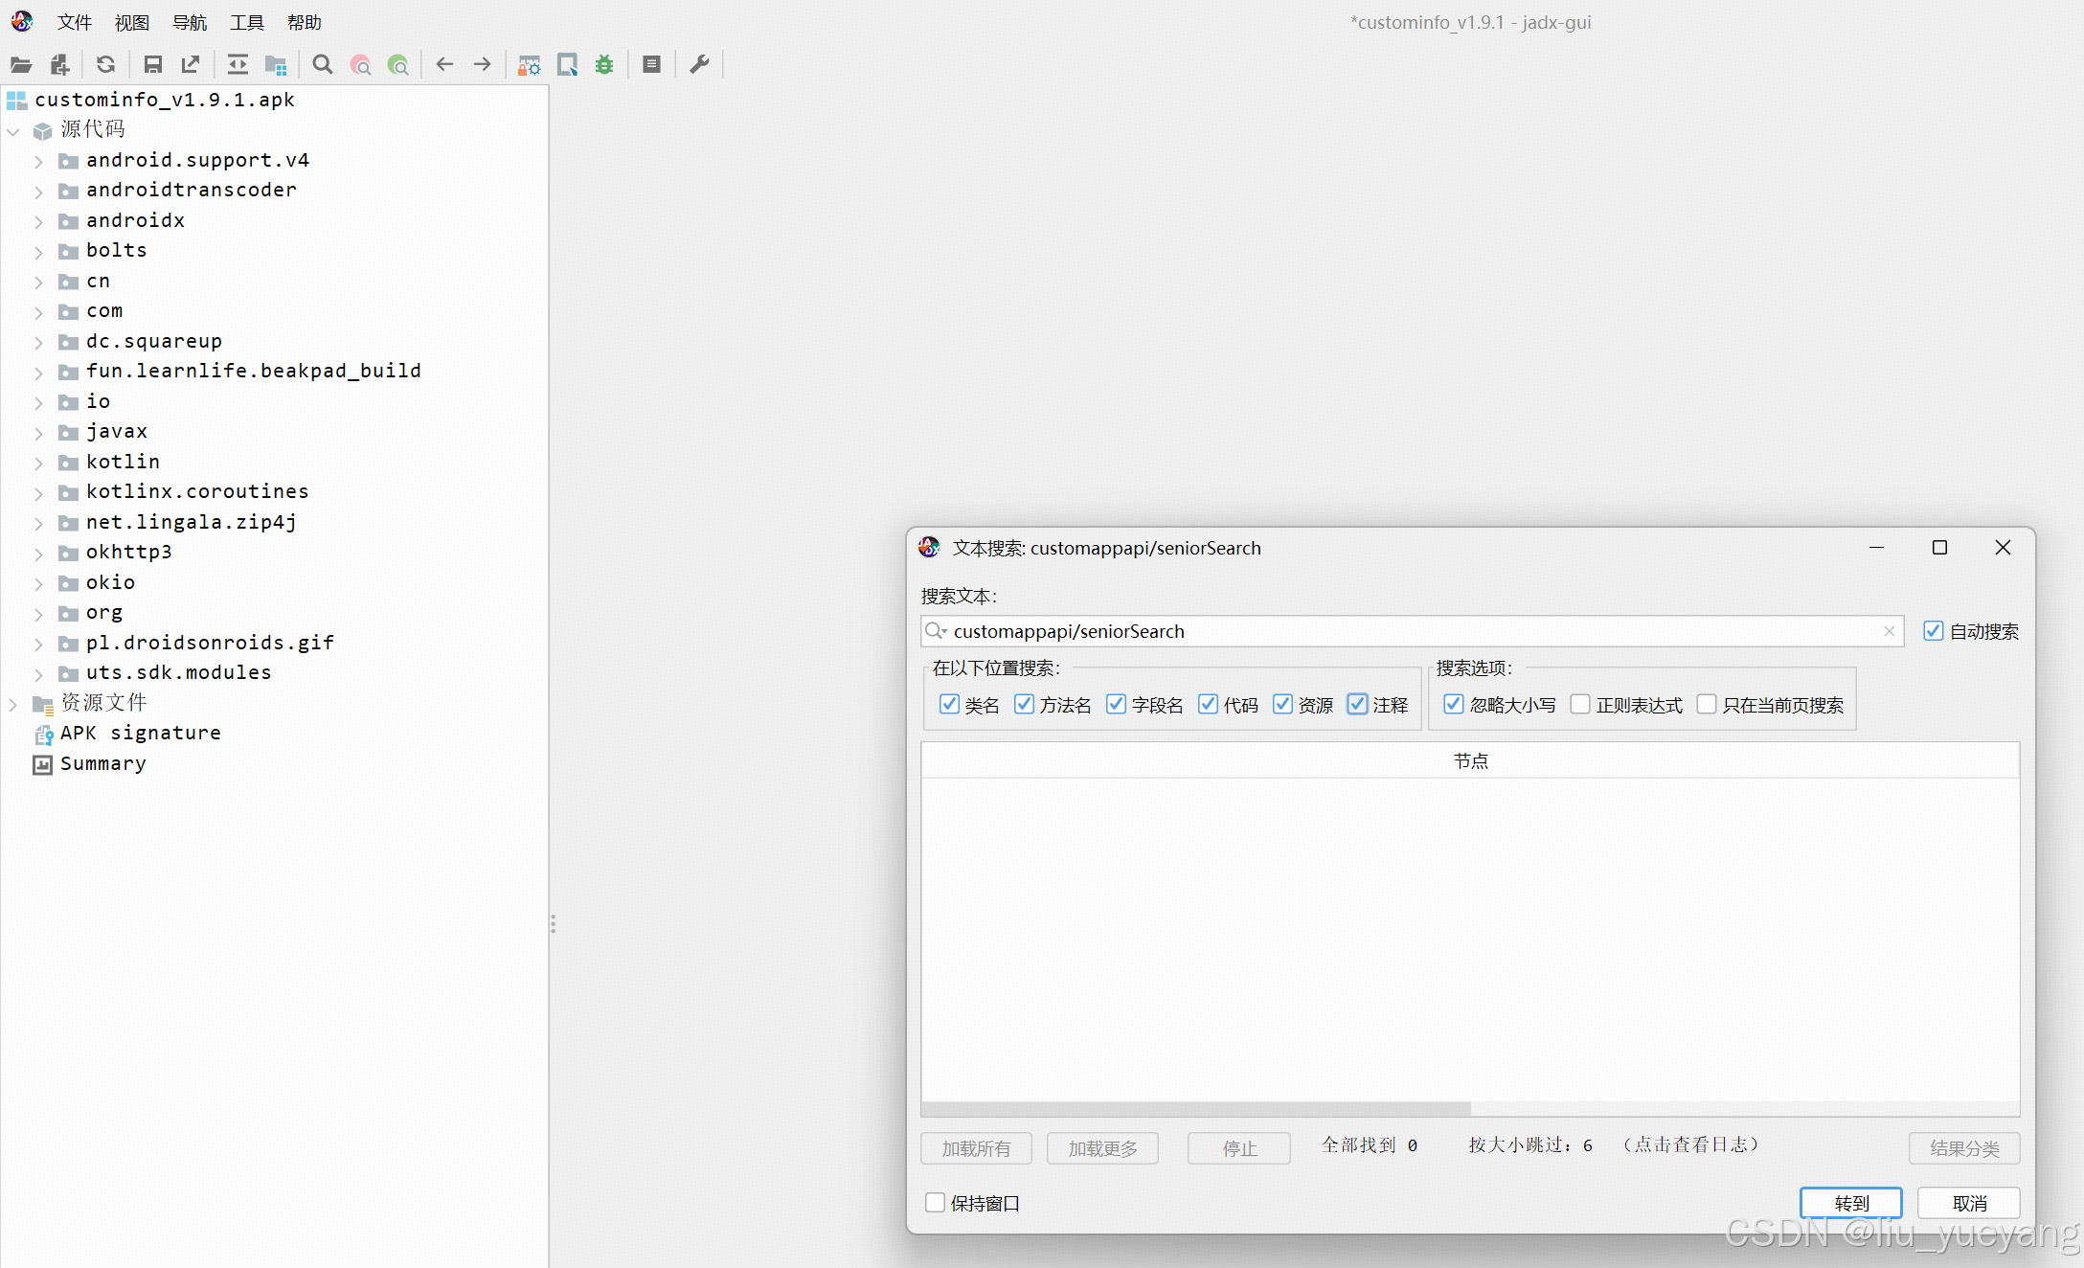The width and height of the screenshot is (2084, 1268).
Task: Click the 加载更多 button
Action: [1102, 1148]
